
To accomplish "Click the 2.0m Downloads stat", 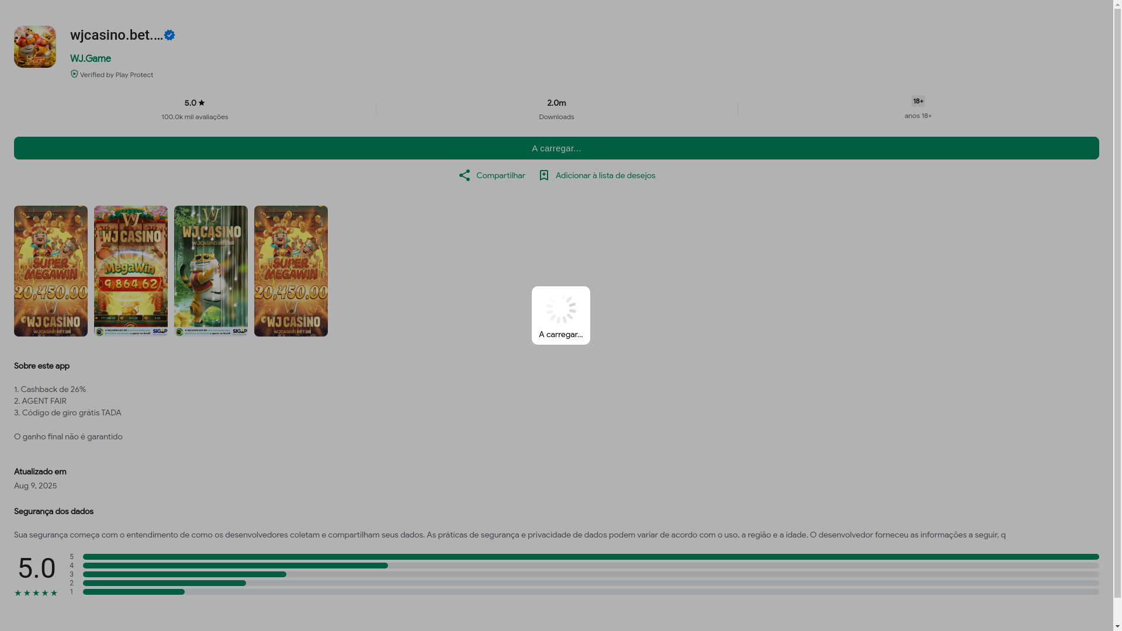I will [x=556, y=109].
